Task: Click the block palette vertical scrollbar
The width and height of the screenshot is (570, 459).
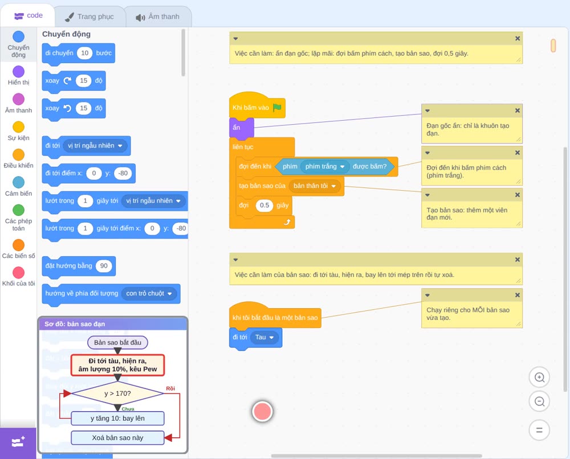Action: coord(183,52)
